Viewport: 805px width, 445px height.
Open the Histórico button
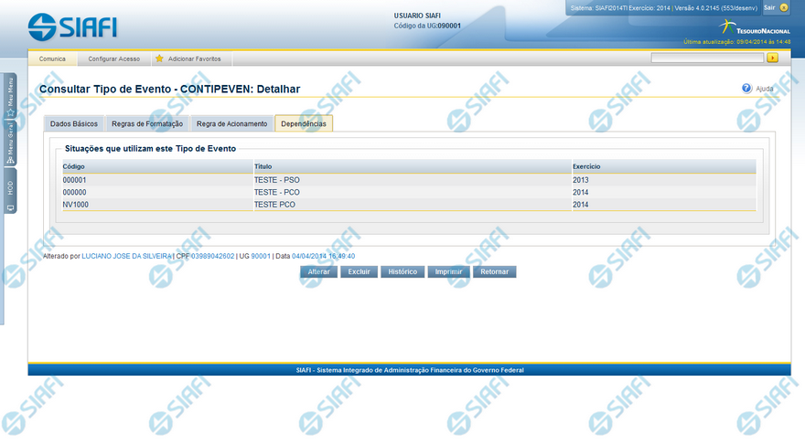(x=402, y=271)
